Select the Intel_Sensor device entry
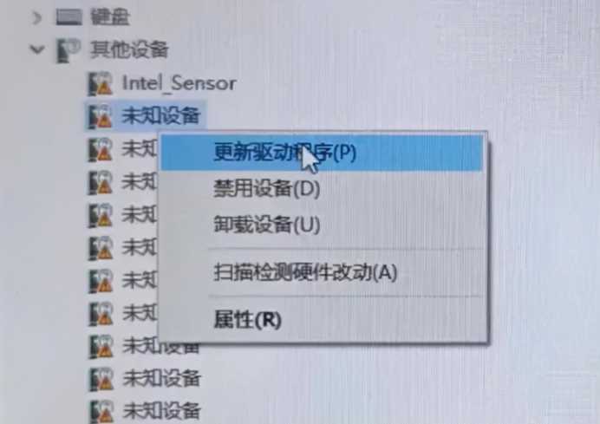The width and height of the screenshot is (600, 424). pos(179,83)
